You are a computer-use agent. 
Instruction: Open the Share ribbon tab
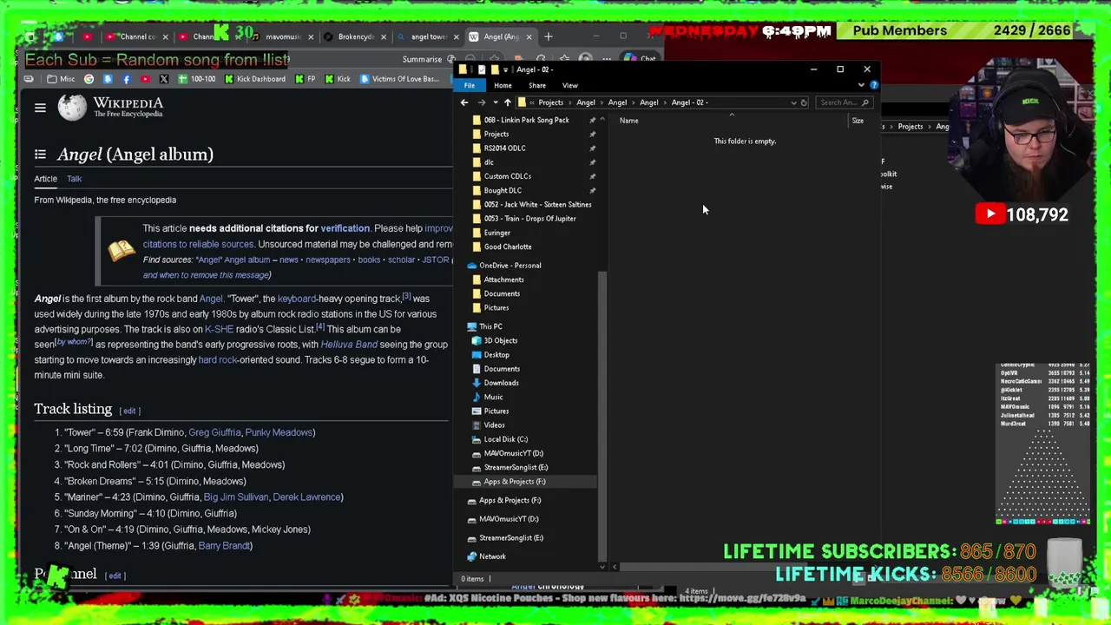pos(537,85)
